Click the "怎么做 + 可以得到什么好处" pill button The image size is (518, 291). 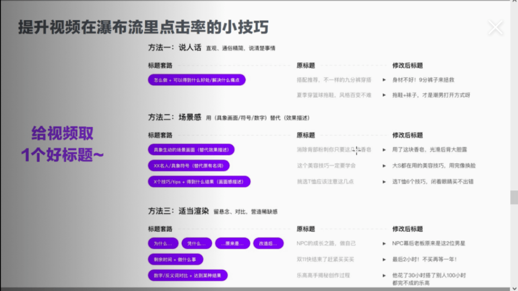(198, 80)
